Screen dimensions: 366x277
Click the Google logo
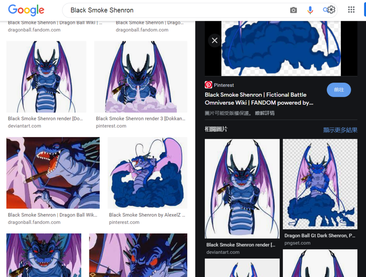point(26,10)
